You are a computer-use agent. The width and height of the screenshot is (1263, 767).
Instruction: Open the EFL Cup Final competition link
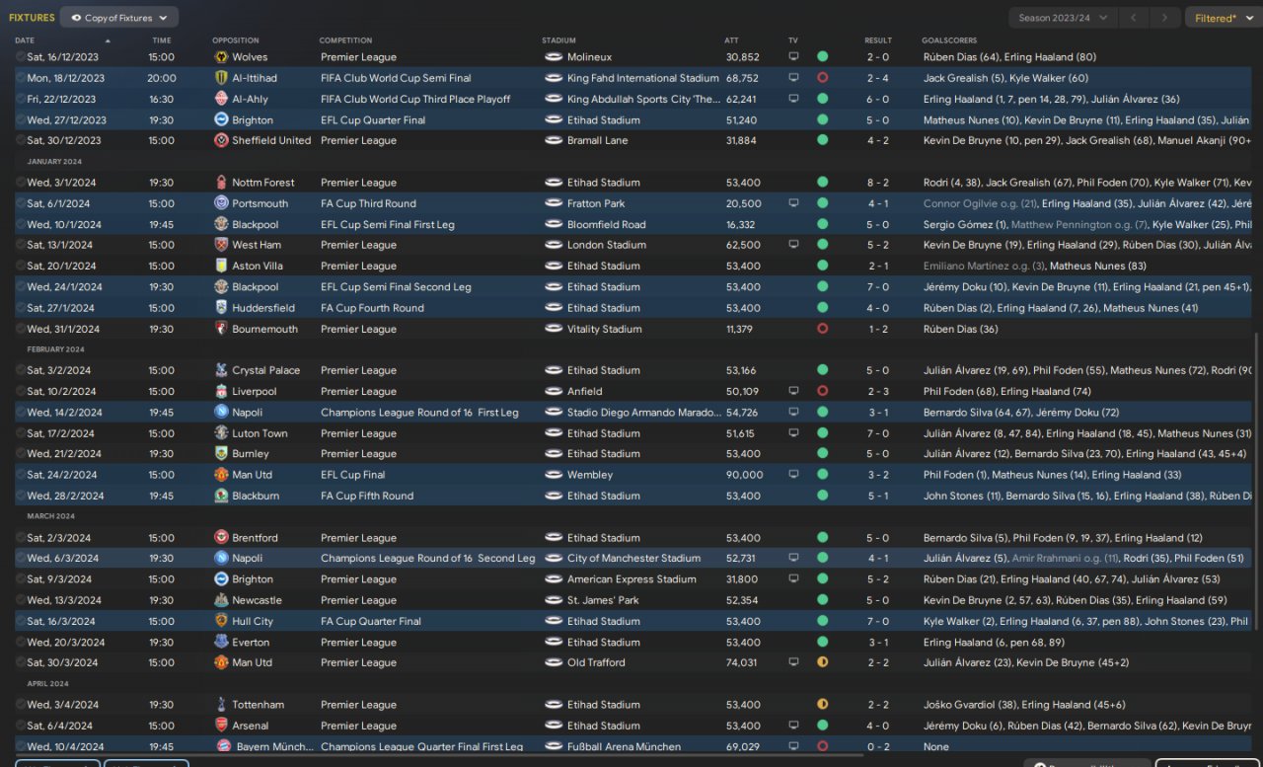pyautogui.click(x=352, y=475)
